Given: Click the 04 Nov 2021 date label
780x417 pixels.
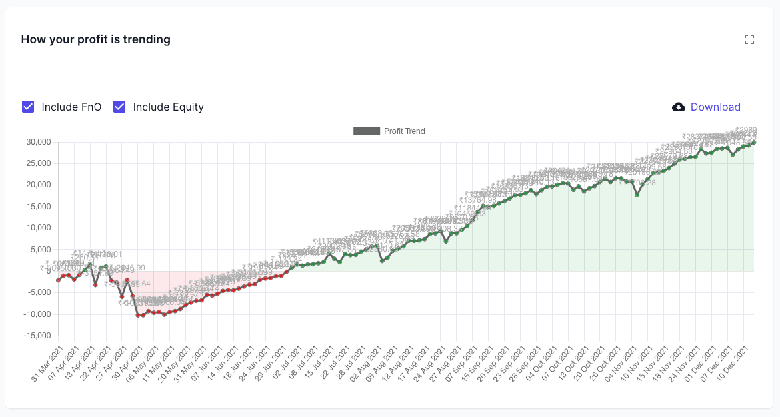Looking at the screenshot, I should pyautogui.click(x=619, y=364).
